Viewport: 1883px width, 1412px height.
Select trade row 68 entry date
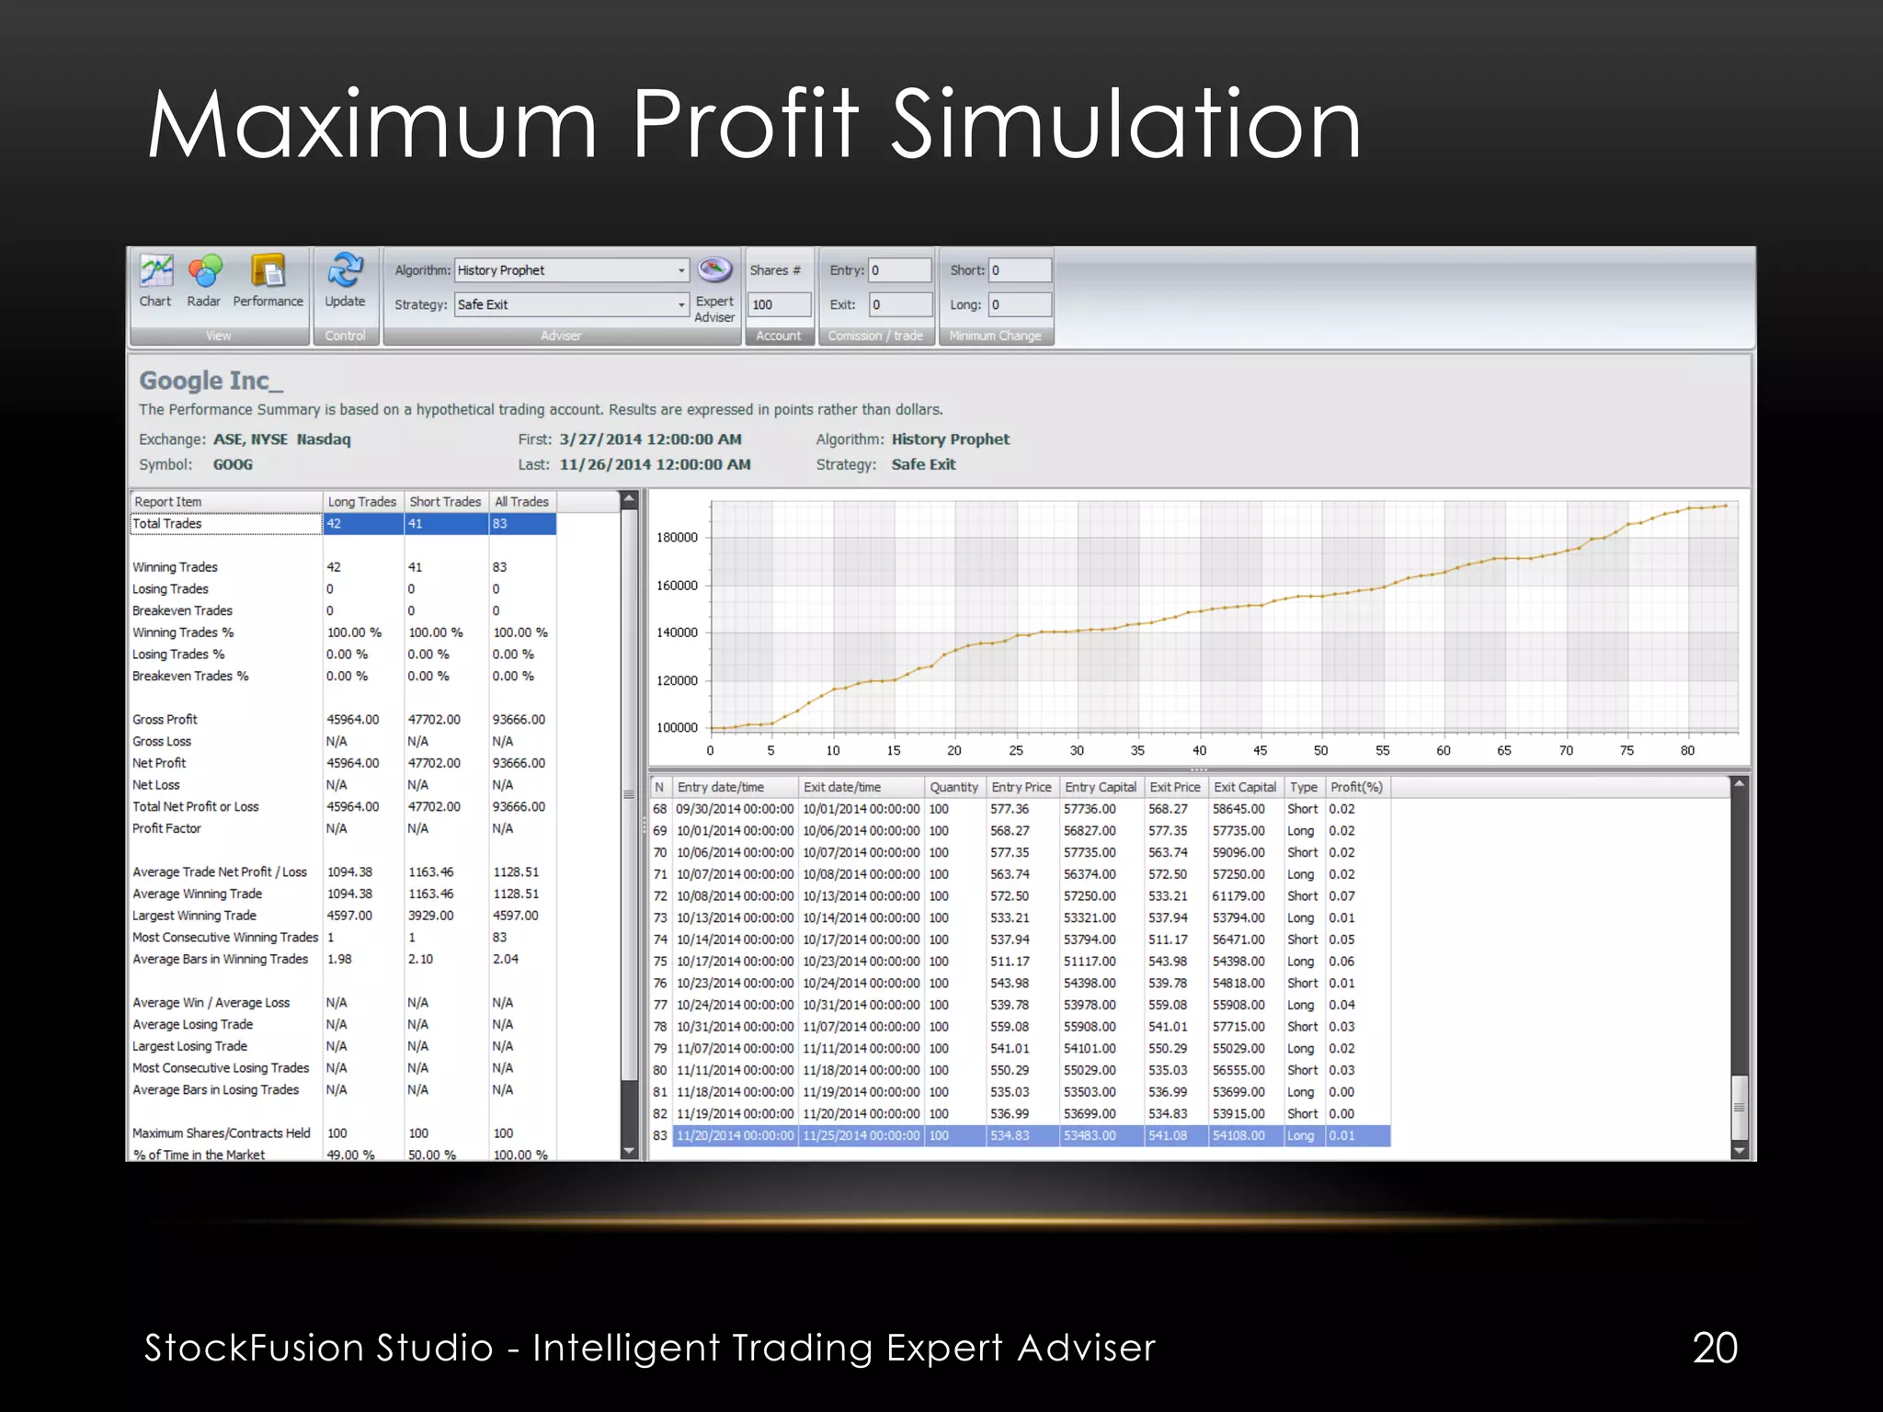click(735, 809)
